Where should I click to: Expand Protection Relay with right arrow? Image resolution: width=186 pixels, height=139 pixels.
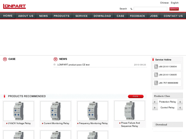pyautogui.click(x=155, y=102)
